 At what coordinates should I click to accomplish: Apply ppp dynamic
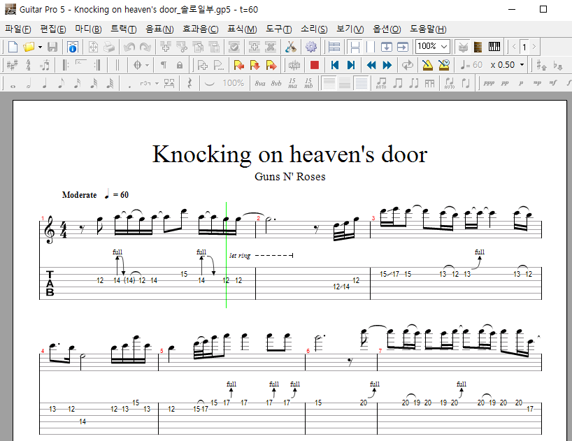point(489,83)
